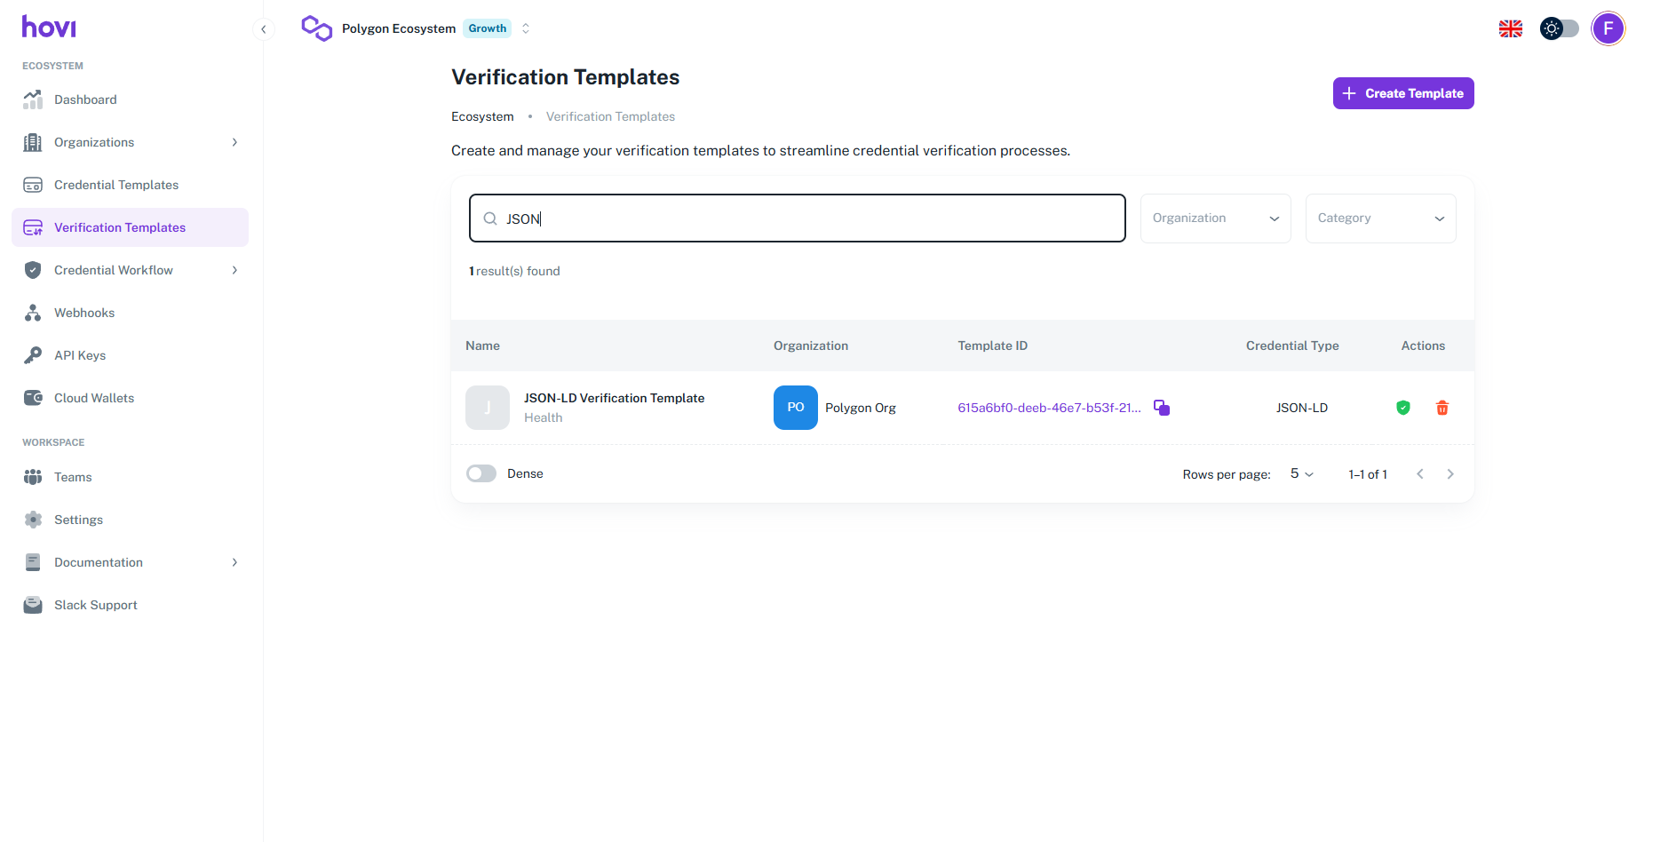Image resolution: width=1660 pixels, height=842 pixels.
Task: Click the Create Template button
Action: (x=1403, y=93)
